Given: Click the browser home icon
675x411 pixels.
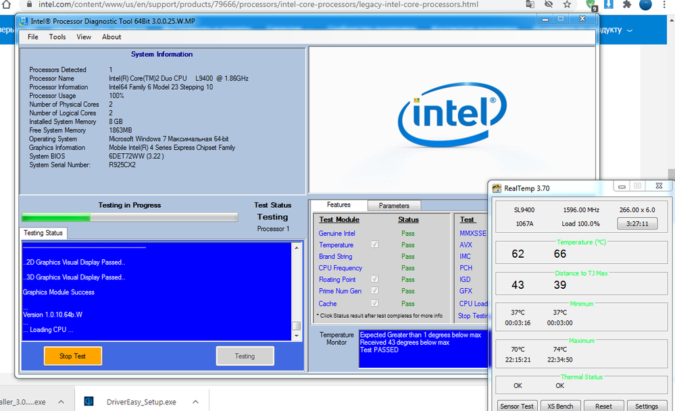Looking at the screenshot, I should point(5,4).
